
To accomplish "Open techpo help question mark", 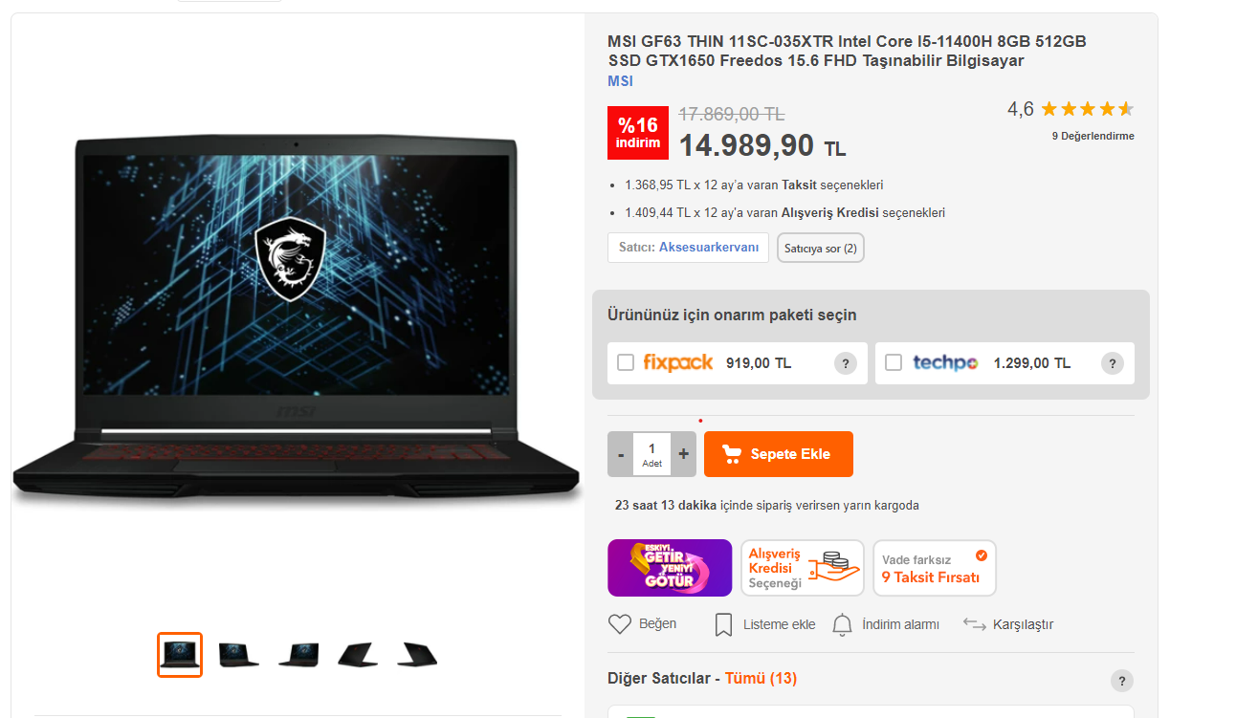I will (x=1112, y=363).
